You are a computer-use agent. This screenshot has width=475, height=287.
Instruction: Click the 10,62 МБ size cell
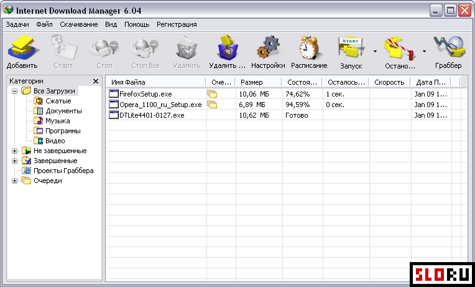point(254,115)
